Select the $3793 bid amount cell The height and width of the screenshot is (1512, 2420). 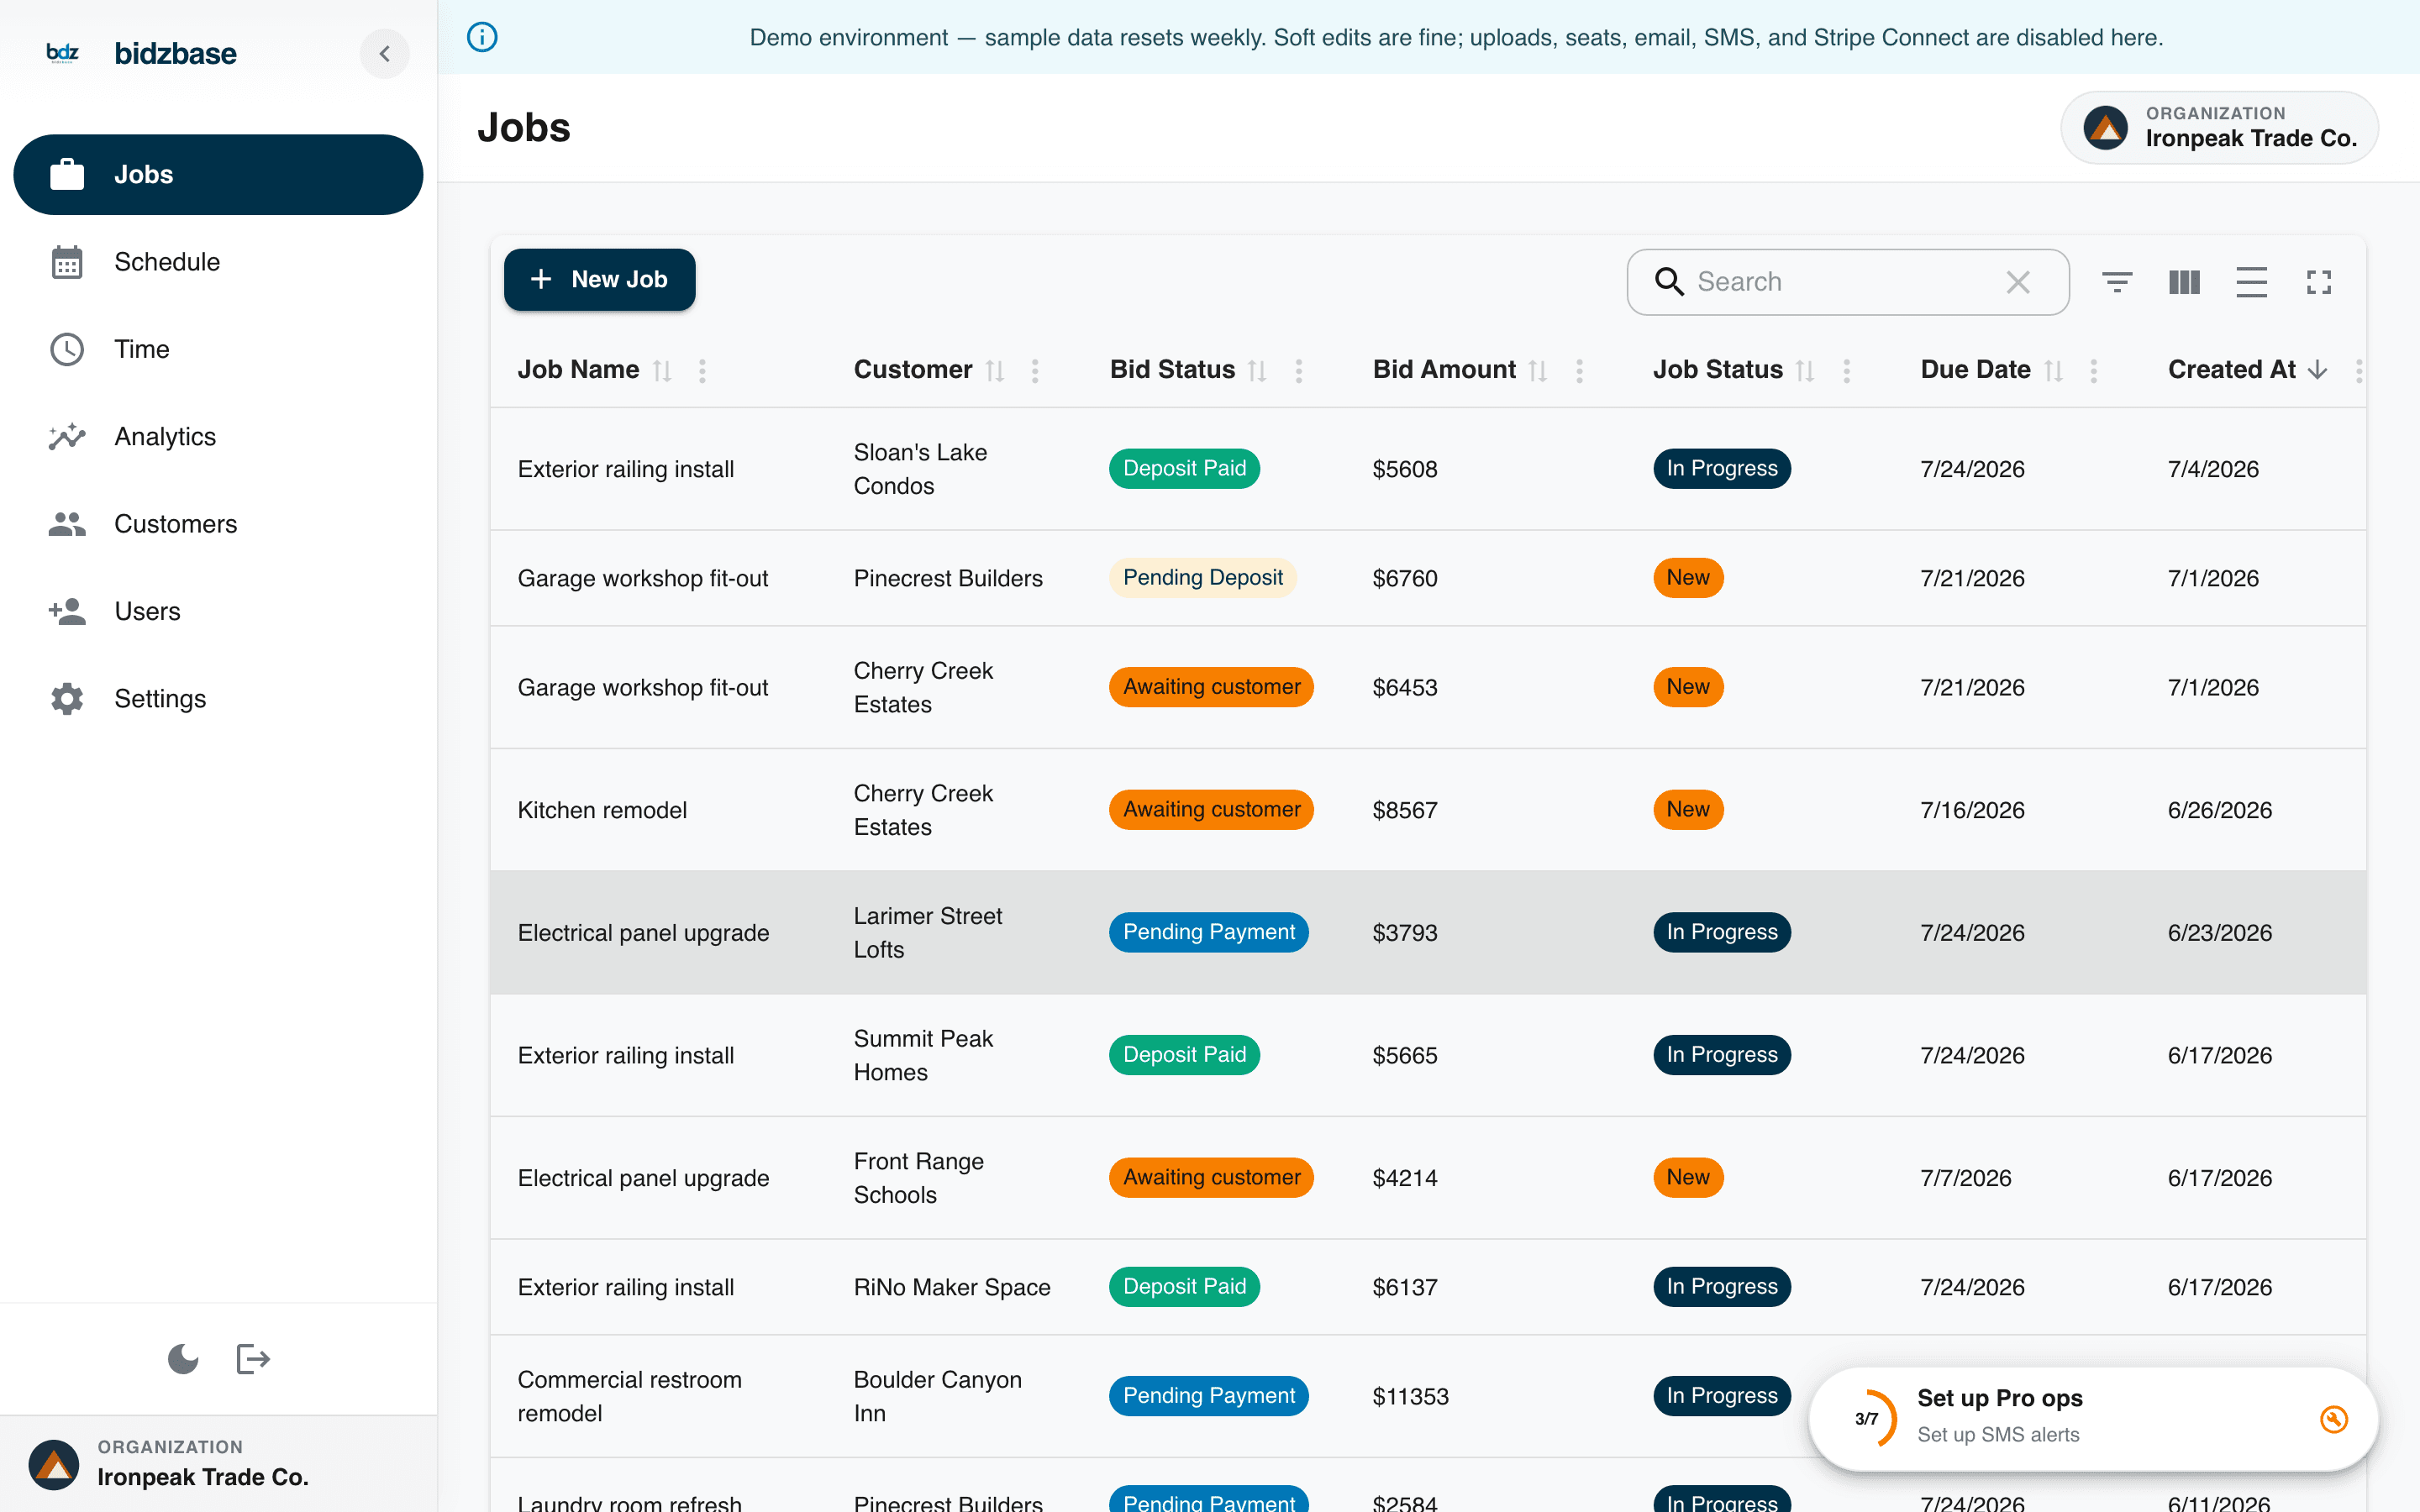point(1405,933)
